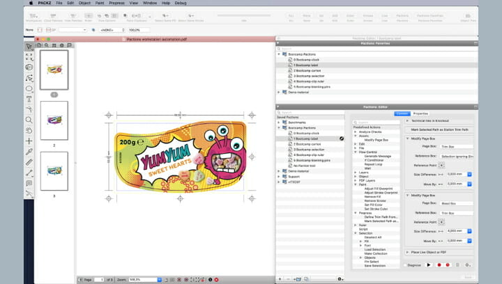Select '0 Bootcamp clock' in Favorites panel
The width and height of the screenshot is (502, 284).
pos(306,60)
